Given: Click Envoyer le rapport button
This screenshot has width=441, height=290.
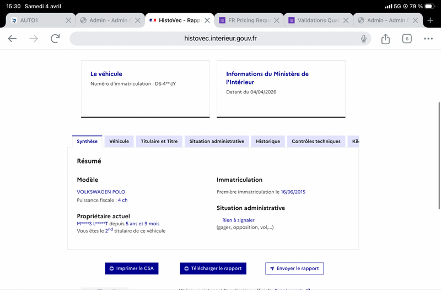Looking at the screenshot, I should (x=294, y=268).
